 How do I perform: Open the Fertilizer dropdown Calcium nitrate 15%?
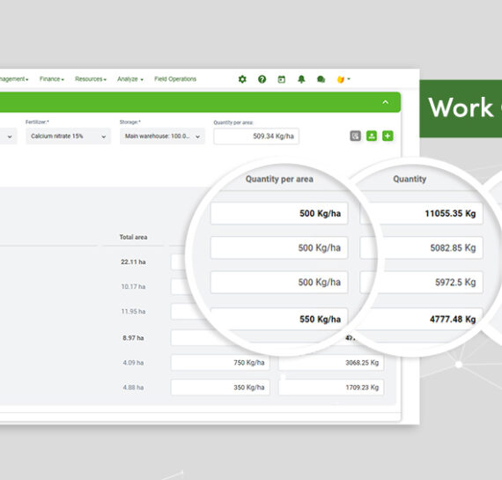click(x=68, y=137)
